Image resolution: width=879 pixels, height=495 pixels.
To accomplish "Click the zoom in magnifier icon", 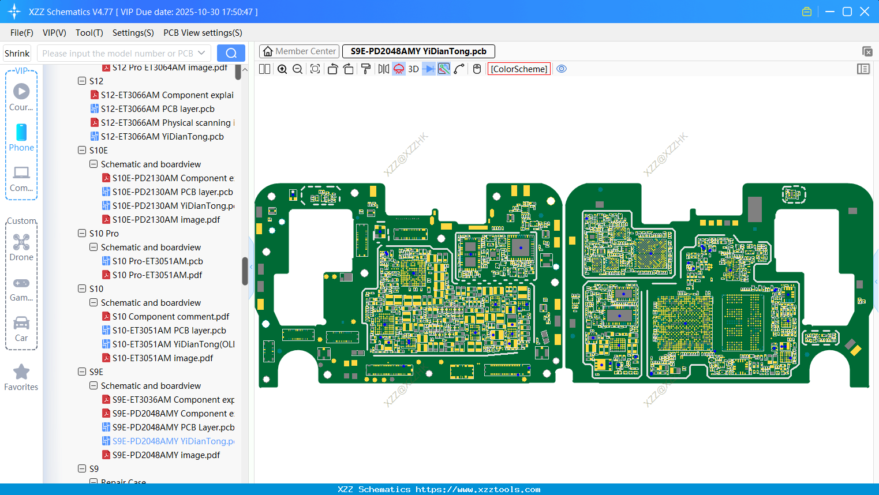I will (282, 69).
